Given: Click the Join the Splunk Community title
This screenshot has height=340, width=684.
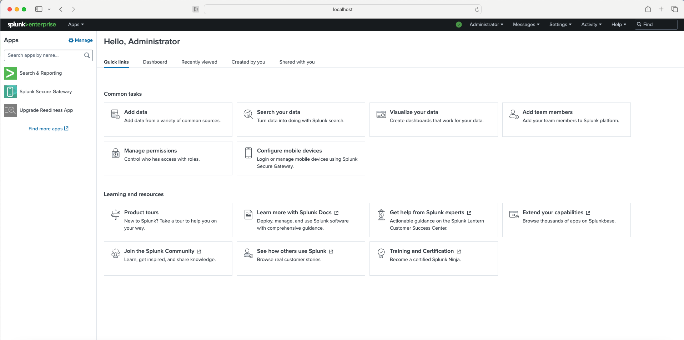Looking at the screenshot, I should pyautogui.click(x=159, y=251).
